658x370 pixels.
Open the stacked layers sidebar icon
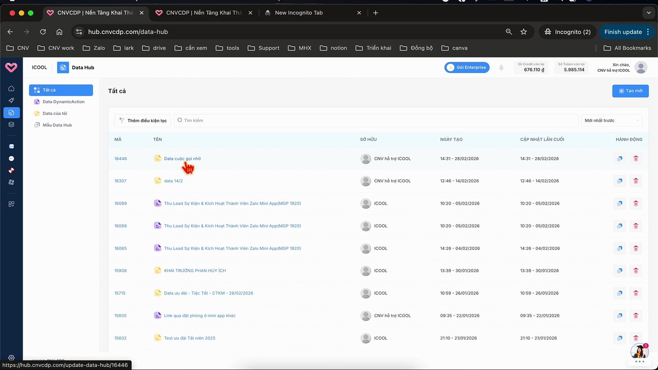click(11, 124)
